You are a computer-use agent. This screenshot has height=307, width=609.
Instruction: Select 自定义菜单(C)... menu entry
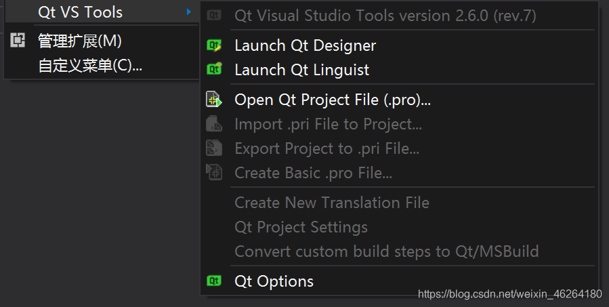90,66
